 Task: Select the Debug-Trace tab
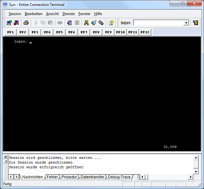click(119, 177)
